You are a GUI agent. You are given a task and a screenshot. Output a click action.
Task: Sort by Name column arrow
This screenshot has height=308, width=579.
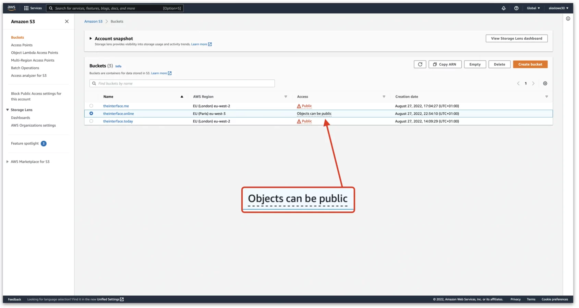pyautogui.click(x=182, y=97)
